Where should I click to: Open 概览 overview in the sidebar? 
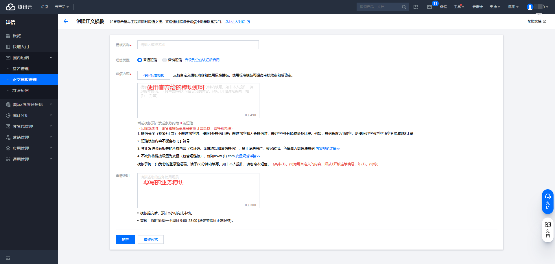point(16,35)
